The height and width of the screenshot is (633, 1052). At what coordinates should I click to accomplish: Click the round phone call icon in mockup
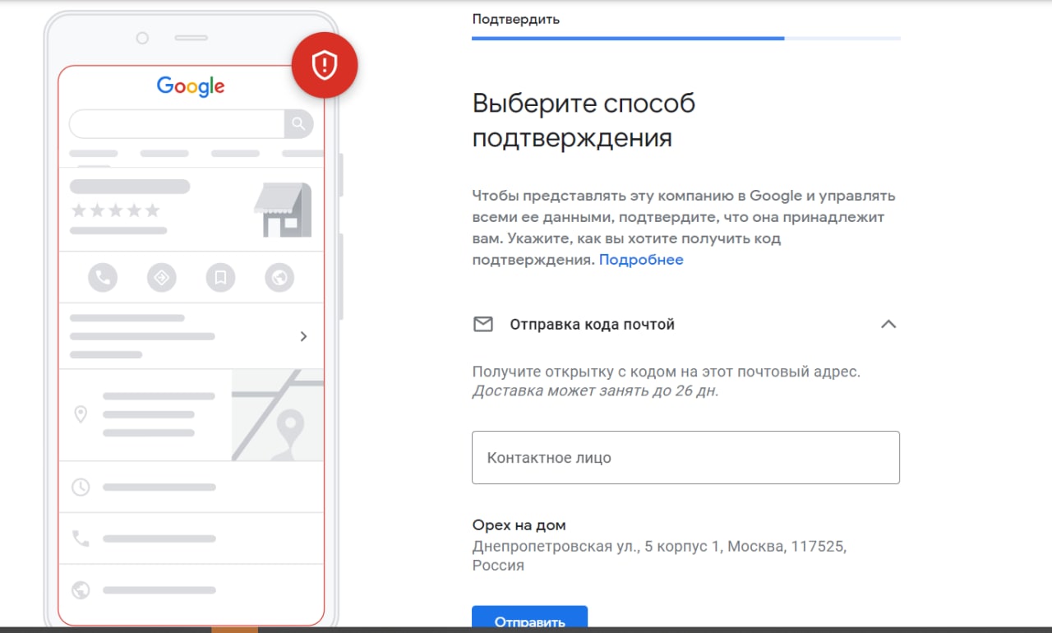pos(103,278)
